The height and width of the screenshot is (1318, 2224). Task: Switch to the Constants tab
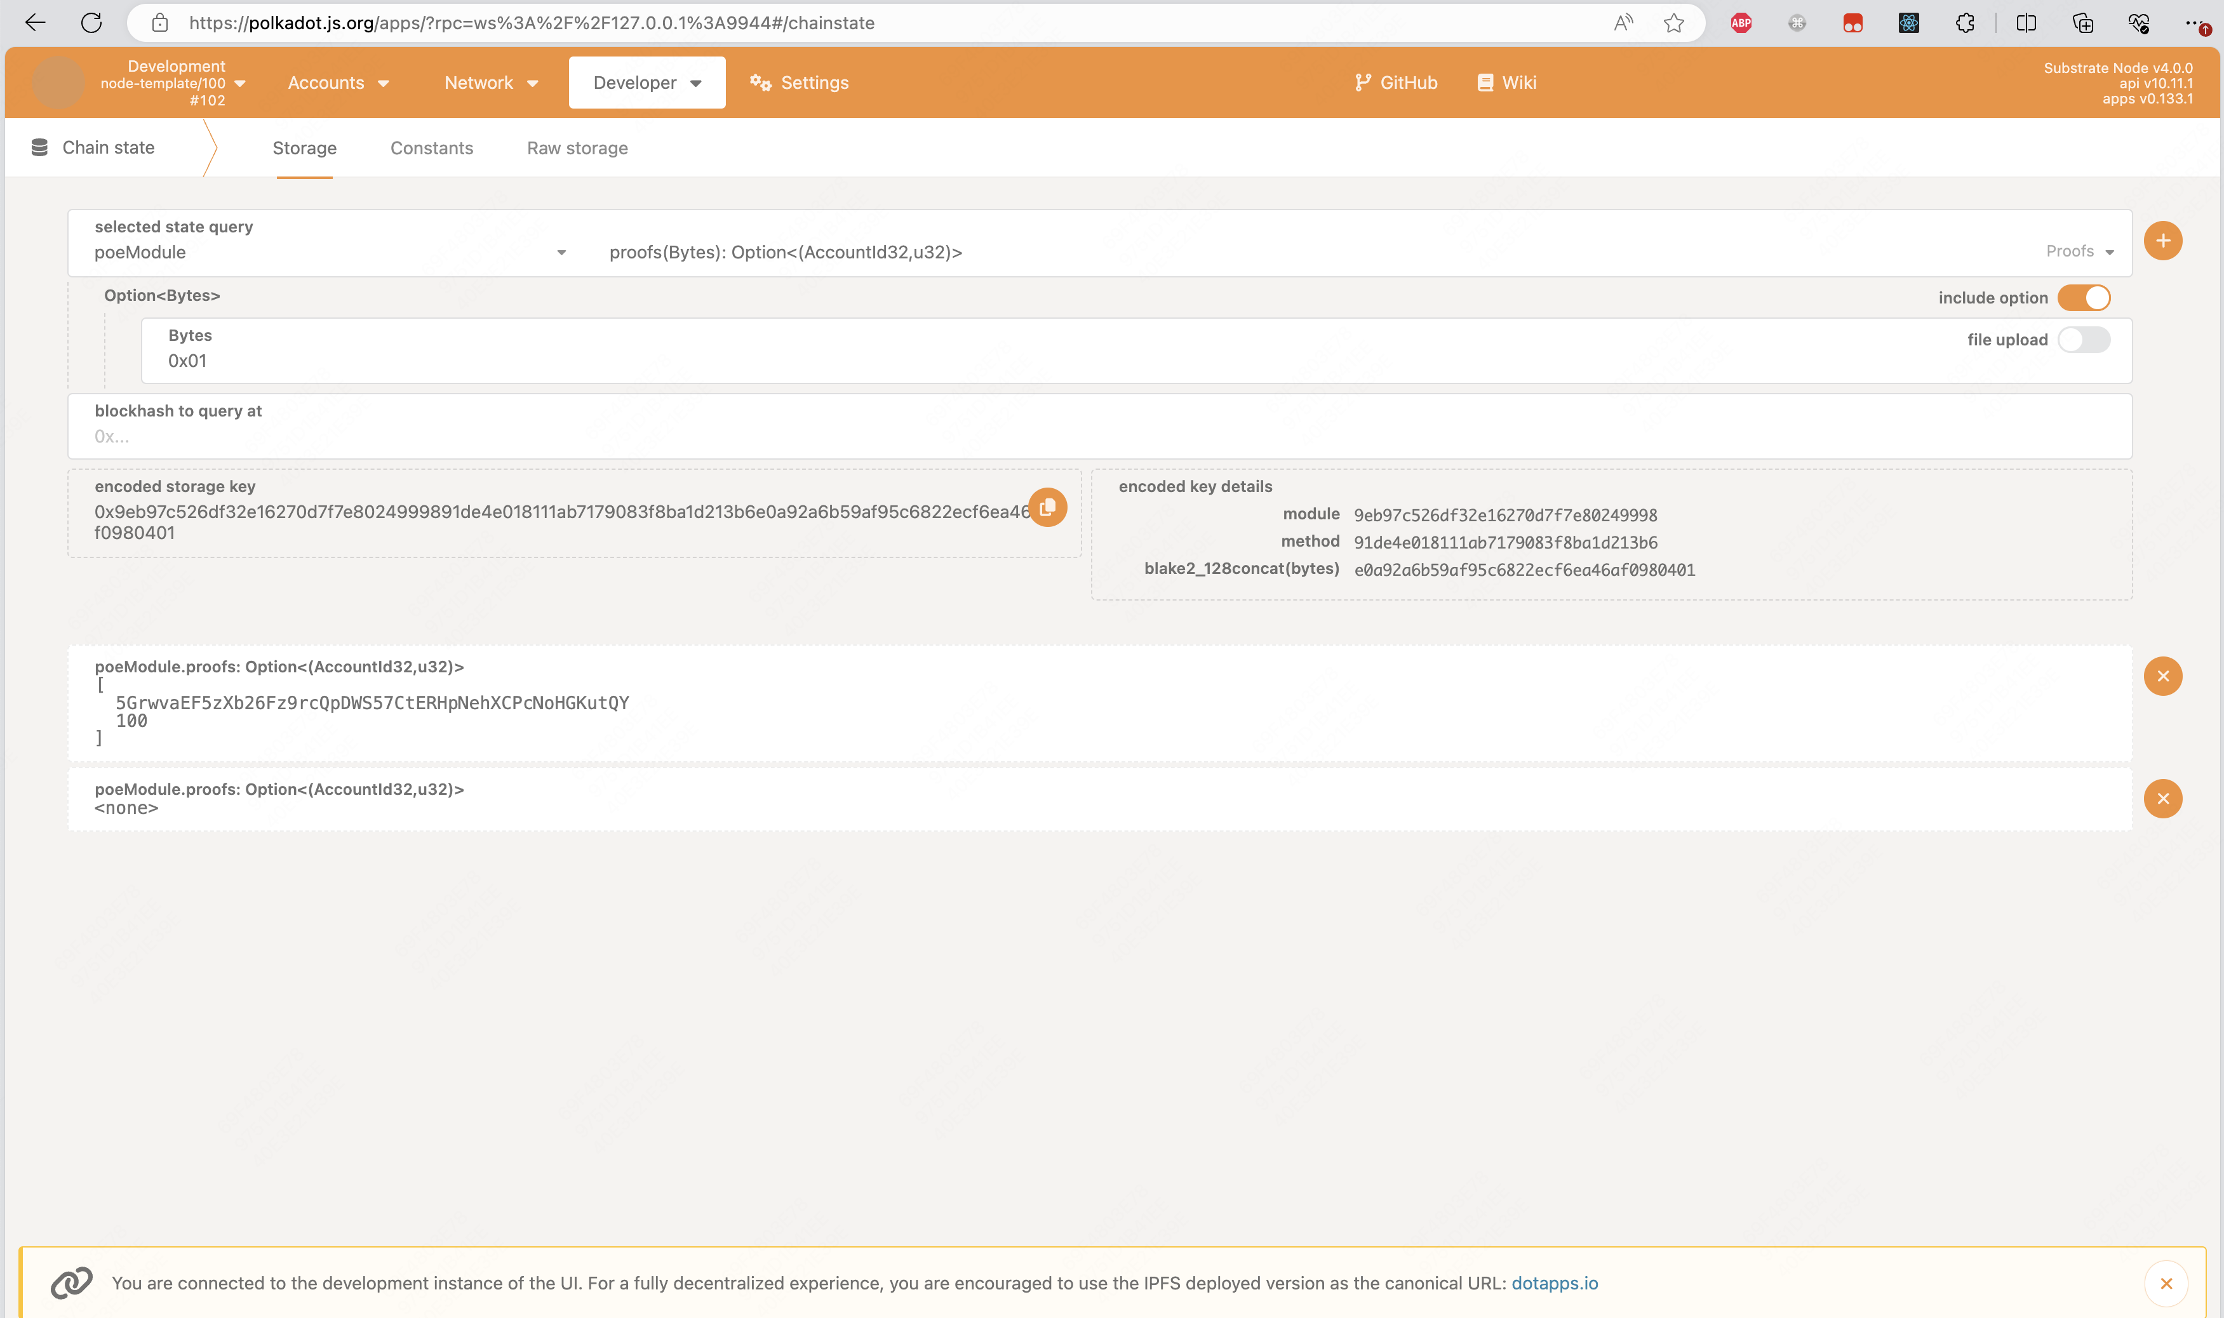pos(432,149)
